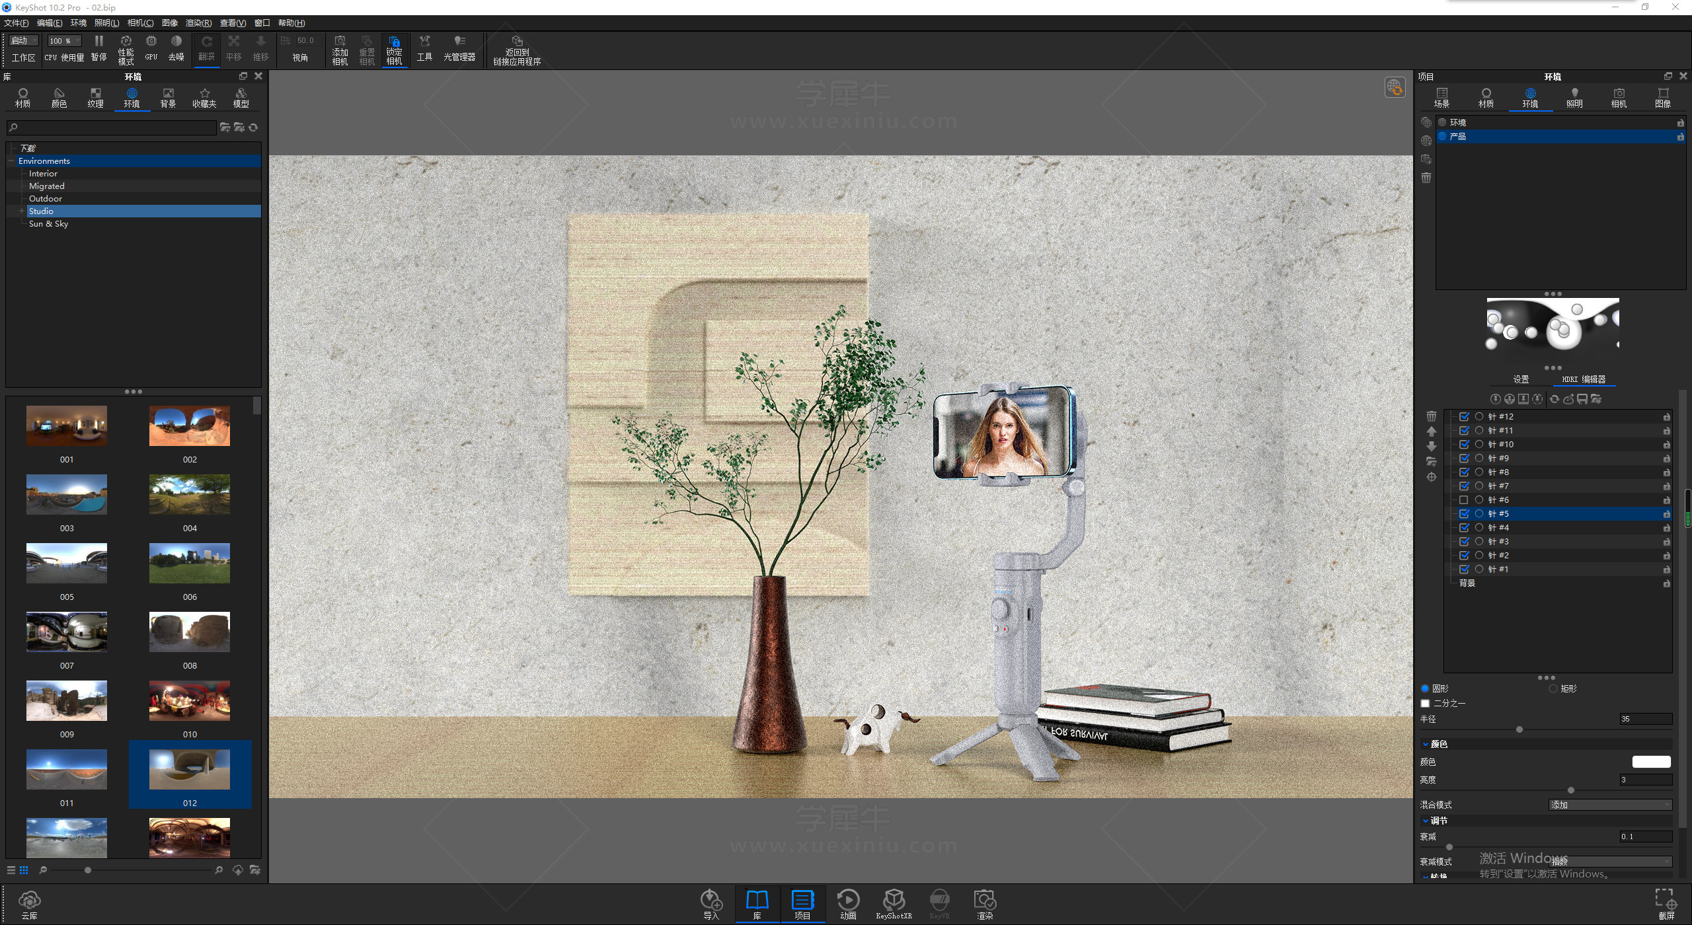Select the Sun & Sky folder
Image resolution: width=1692 pixels, height=925 pixels.
point(48,224)
